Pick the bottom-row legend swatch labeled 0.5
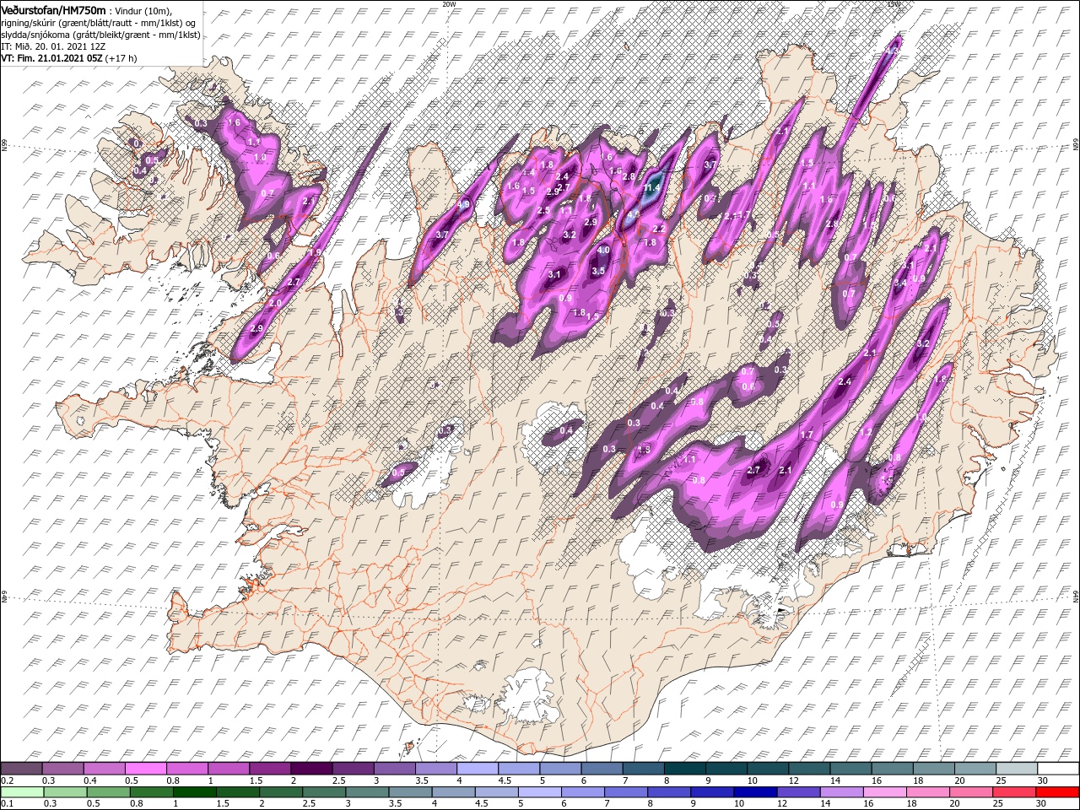1080x810 pixels. (109, 792)
